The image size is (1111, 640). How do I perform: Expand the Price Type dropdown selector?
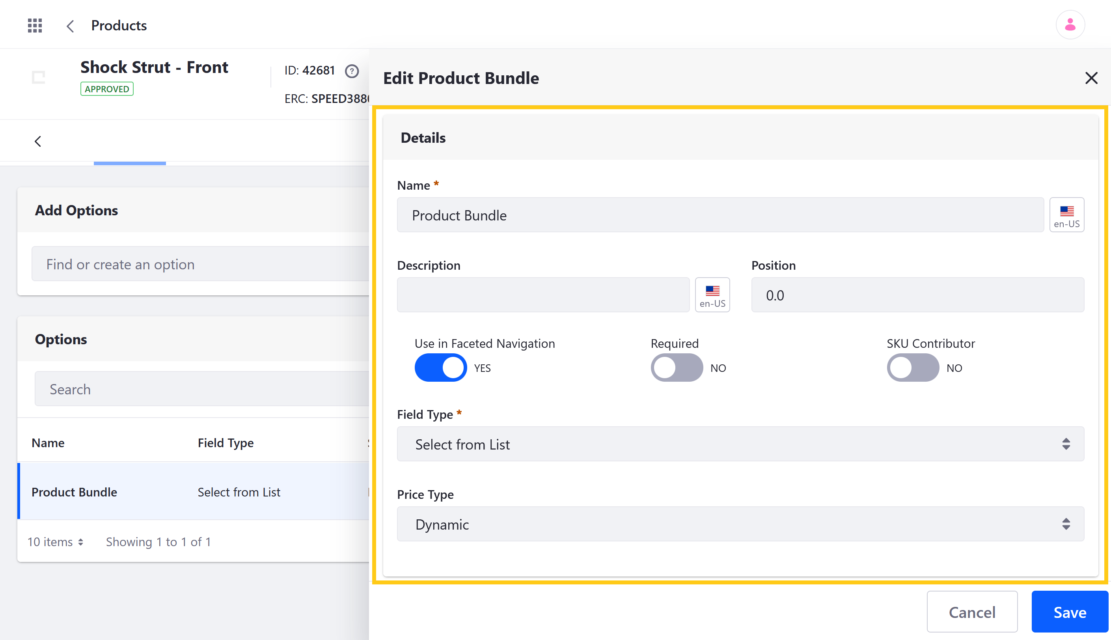pos(739,524)
